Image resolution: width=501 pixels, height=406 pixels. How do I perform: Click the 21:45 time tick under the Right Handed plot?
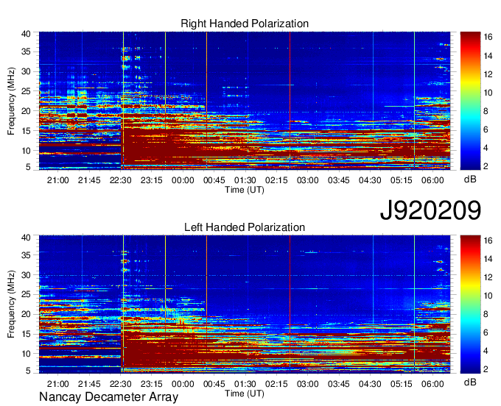click(x=89, y=180)
